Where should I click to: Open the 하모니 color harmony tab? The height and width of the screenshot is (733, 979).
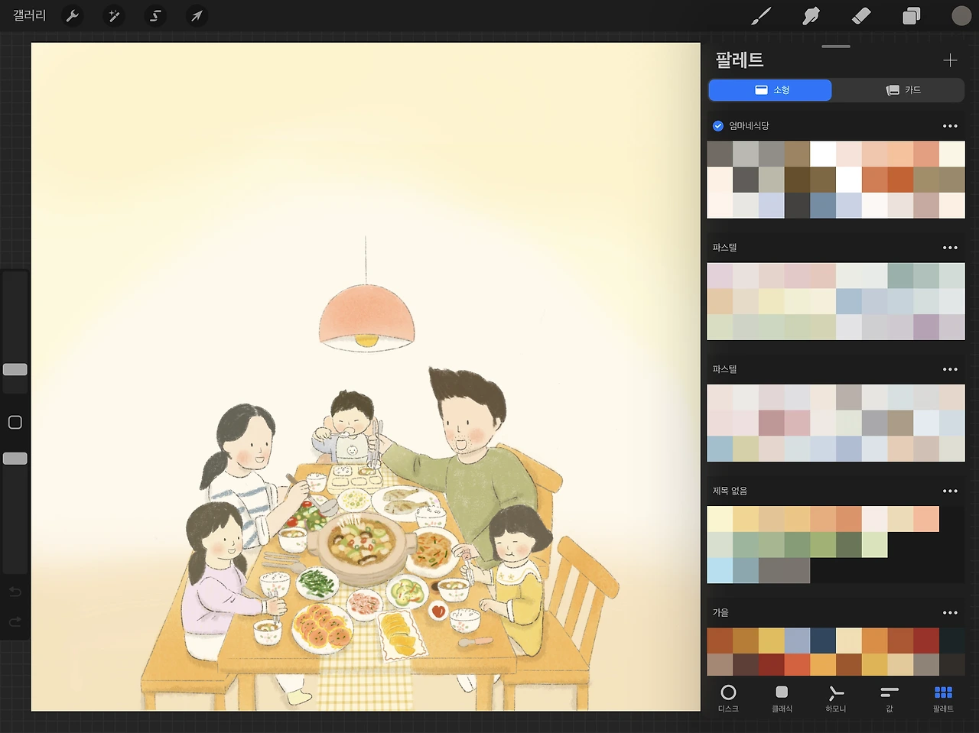836,698
